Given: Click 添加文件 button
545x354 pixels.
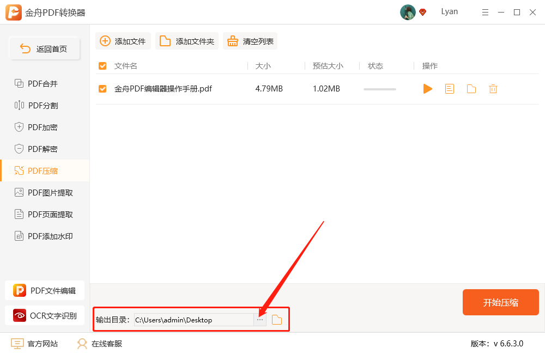Looking at the screenshot, I should click(x=123, y=41).
